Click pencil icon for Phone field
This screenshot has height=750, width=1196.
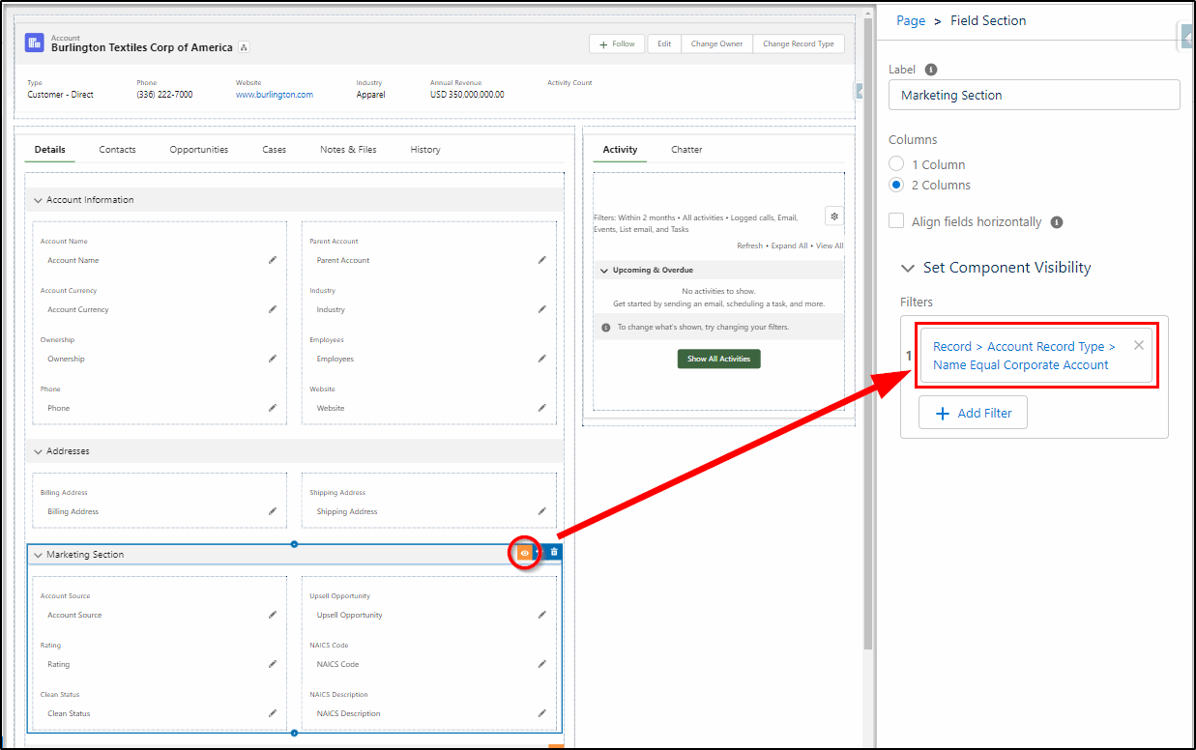[273, 408]
